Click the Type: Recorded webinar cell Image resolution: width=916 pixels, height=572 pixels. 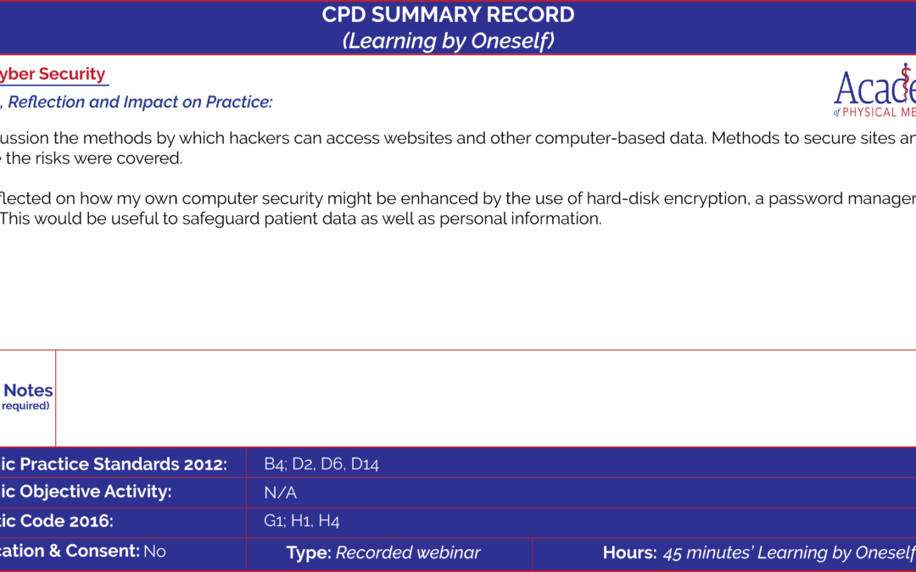(389, 553)
